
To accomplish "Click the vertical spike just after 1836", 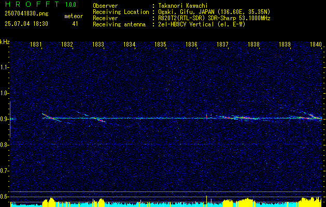I will click(206, 116).
